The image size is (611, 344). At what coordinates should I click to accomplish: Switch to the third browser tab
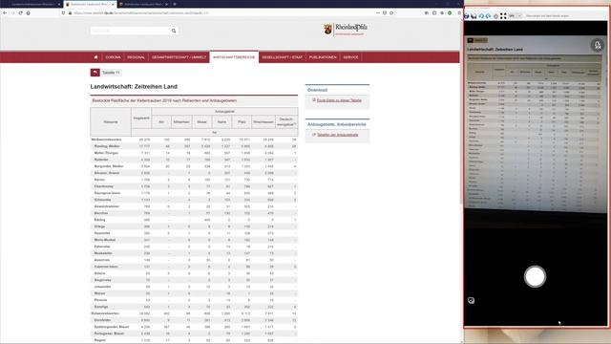click(x=142, y=4)
